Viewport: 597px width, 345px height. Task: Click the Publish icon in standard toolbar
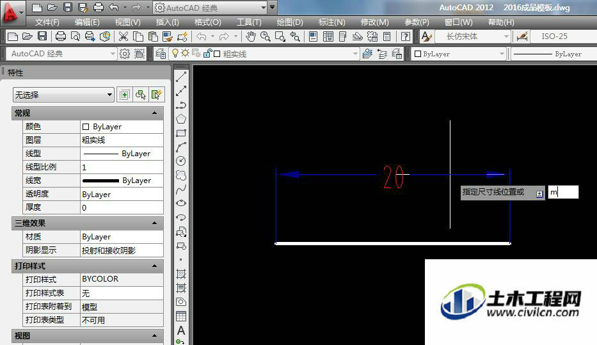tap(90, 36)
